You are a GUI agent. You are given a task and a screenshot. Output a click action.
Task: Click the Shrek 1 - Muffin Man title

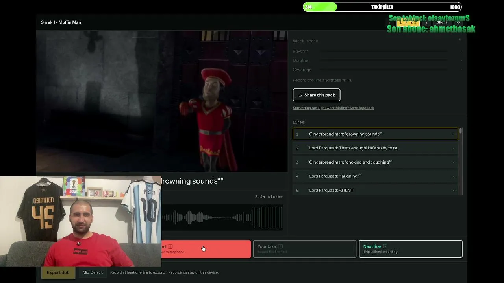pos(61,22)
